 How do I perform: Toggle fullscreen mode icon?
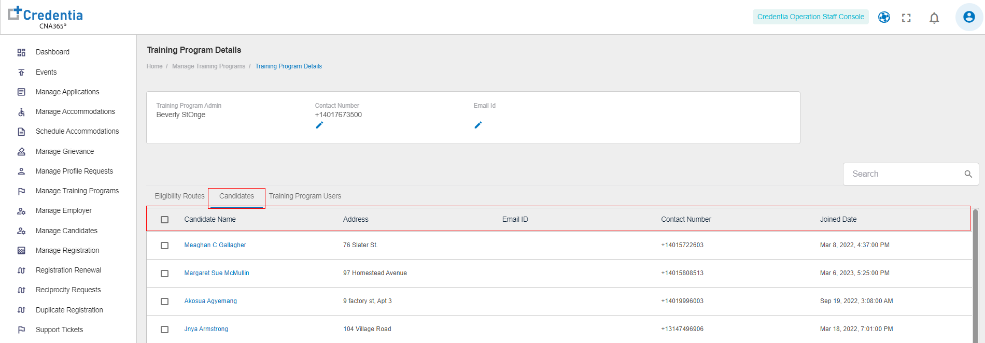[906, 18]
